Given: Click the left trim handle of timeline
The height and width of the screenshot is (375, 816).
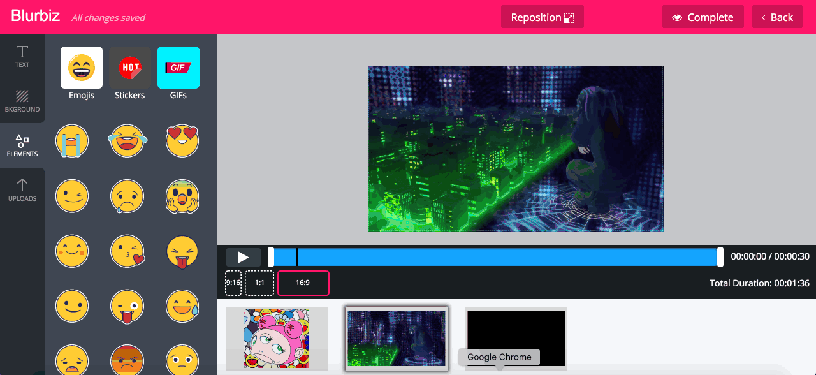Looking at the screenshot, I should coord(271,257).
